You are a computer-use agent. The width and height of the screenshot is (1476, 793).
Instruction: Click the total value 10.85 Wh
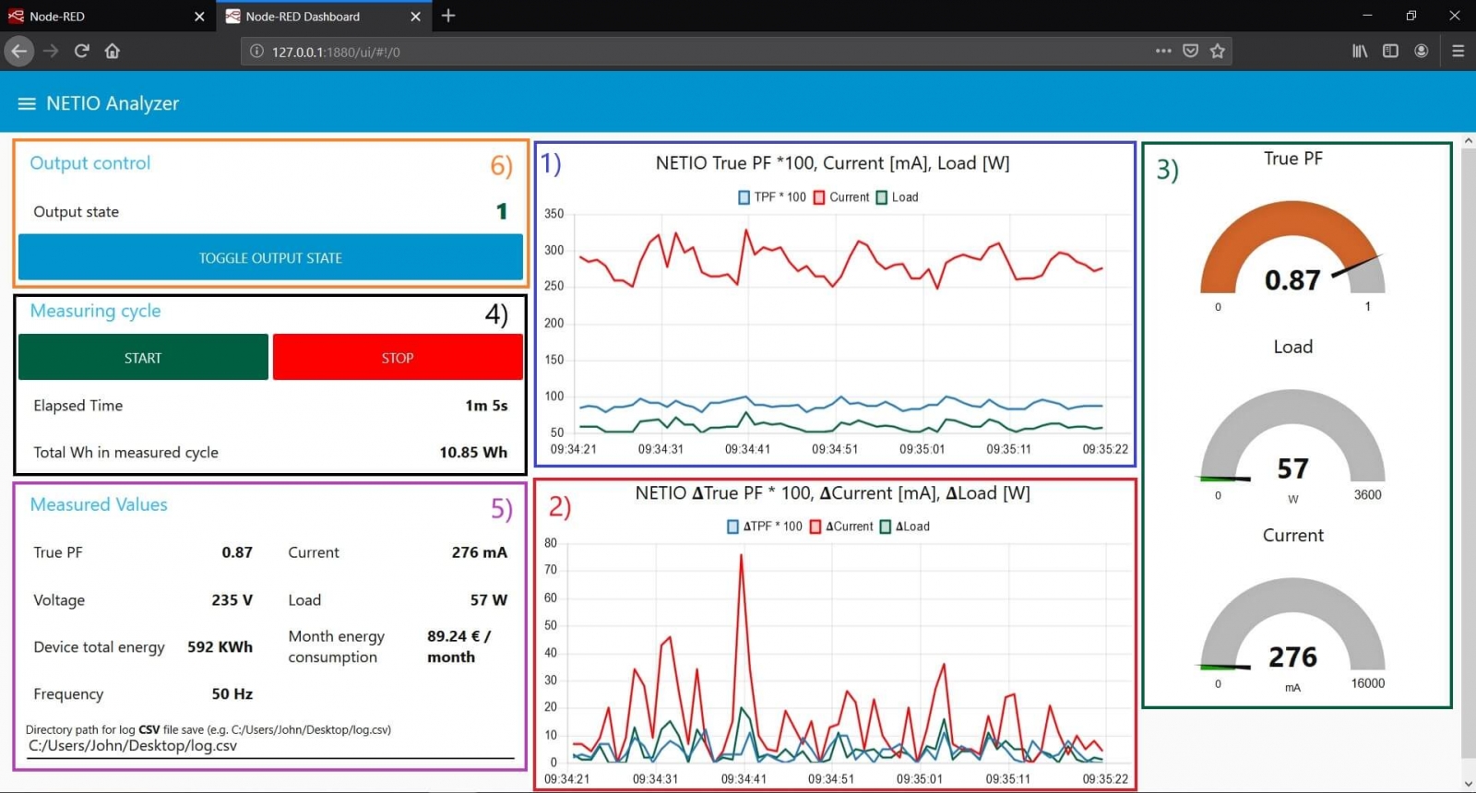(473, 453)
